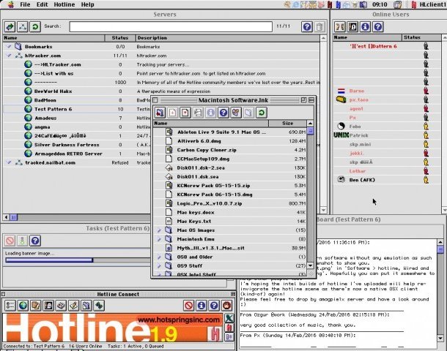Click the info icon in Hotline Connect toolbar

tap(202, 306)
